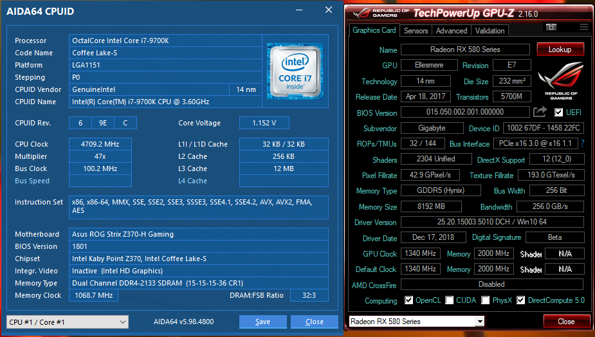Click Memory Clock value 1068.7 MHz
The image size is (595, 337).
pos(93,295)
